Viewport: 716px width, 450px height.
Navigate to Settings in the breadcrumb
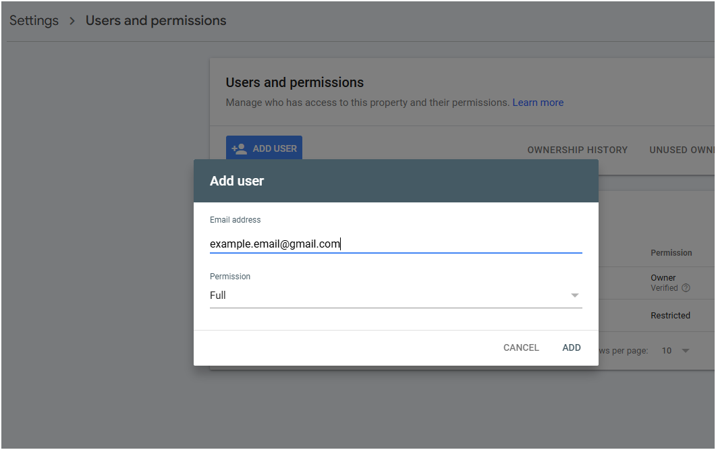[x=34, y=21]
